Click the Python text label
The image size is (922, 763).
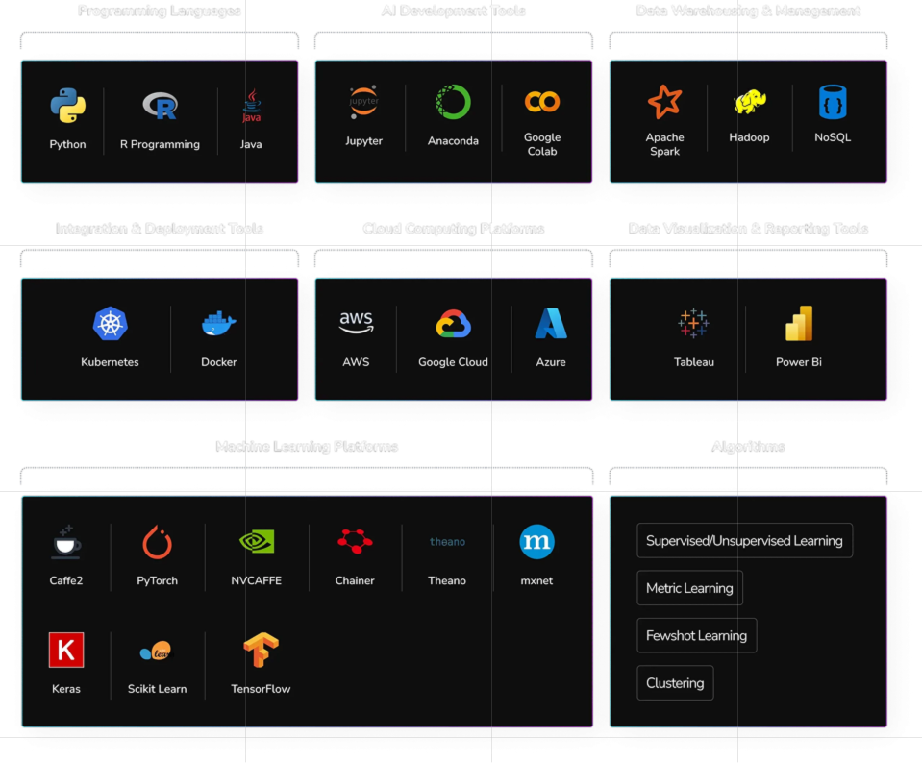click(67, 144)
